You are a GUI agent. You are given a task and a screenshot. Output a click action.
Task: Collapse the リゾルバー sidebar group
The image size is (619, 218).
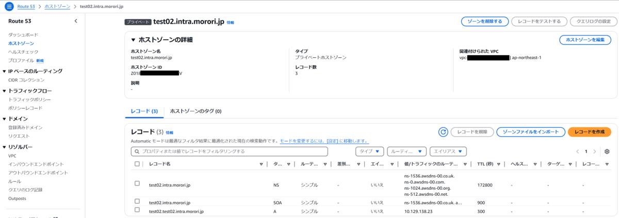[4, 147]
